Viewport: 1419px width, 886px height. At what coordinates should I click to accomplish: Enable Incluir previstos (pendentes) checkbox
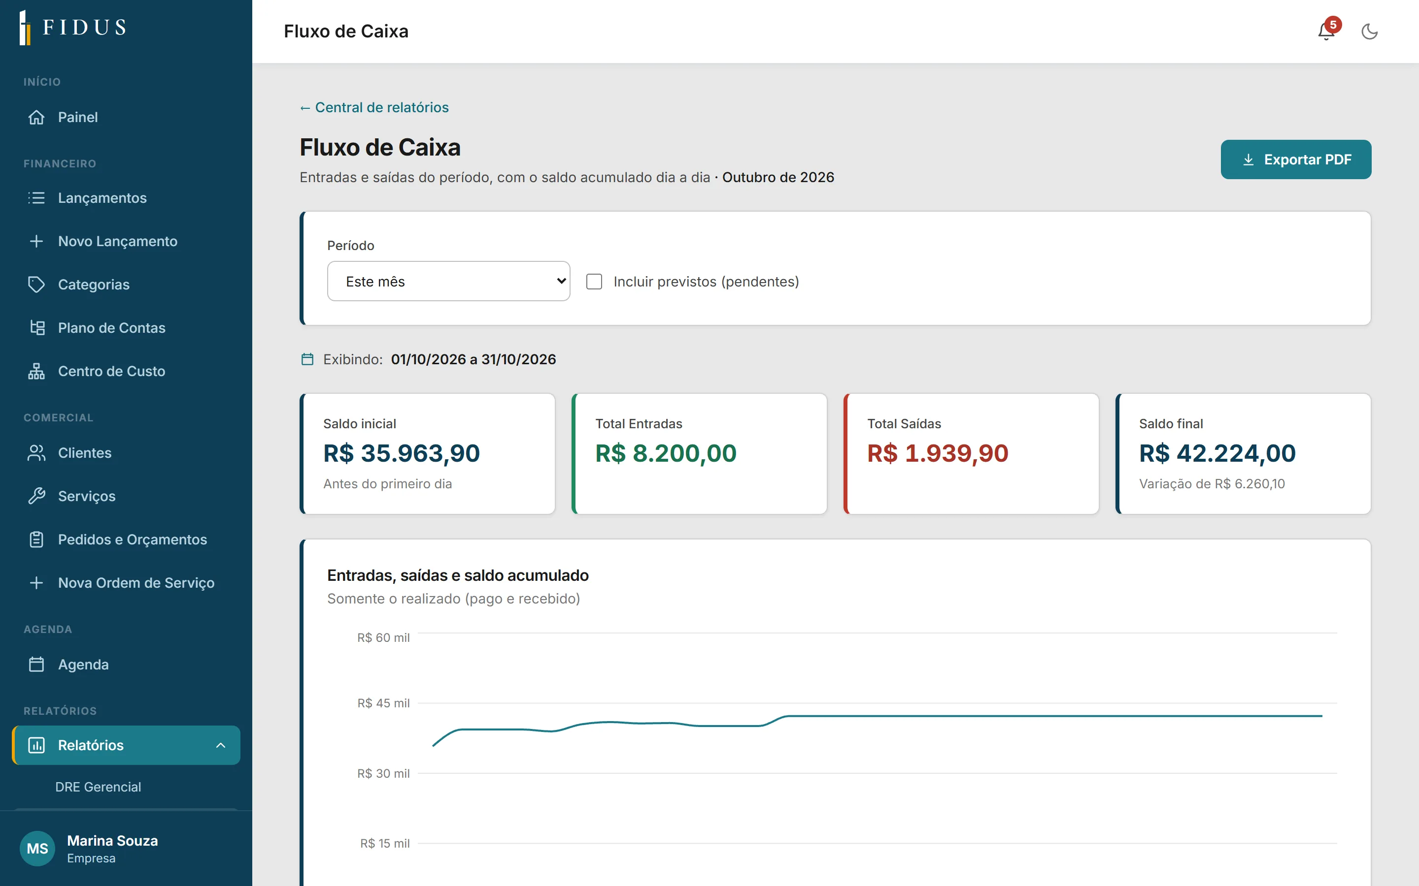594,282
